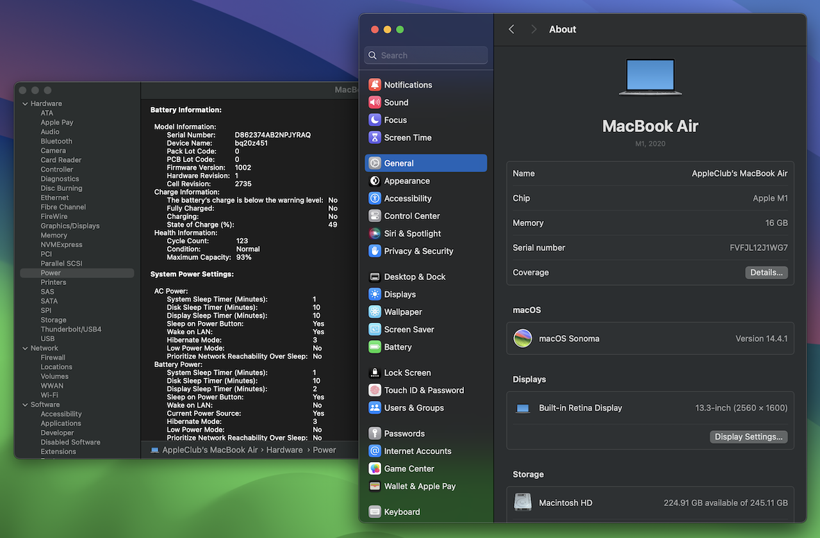Select the Wallet & Apple Pay icon
The width and height of the screenshot is (820, 538).
pyautogui.click(x=375, y=486)
